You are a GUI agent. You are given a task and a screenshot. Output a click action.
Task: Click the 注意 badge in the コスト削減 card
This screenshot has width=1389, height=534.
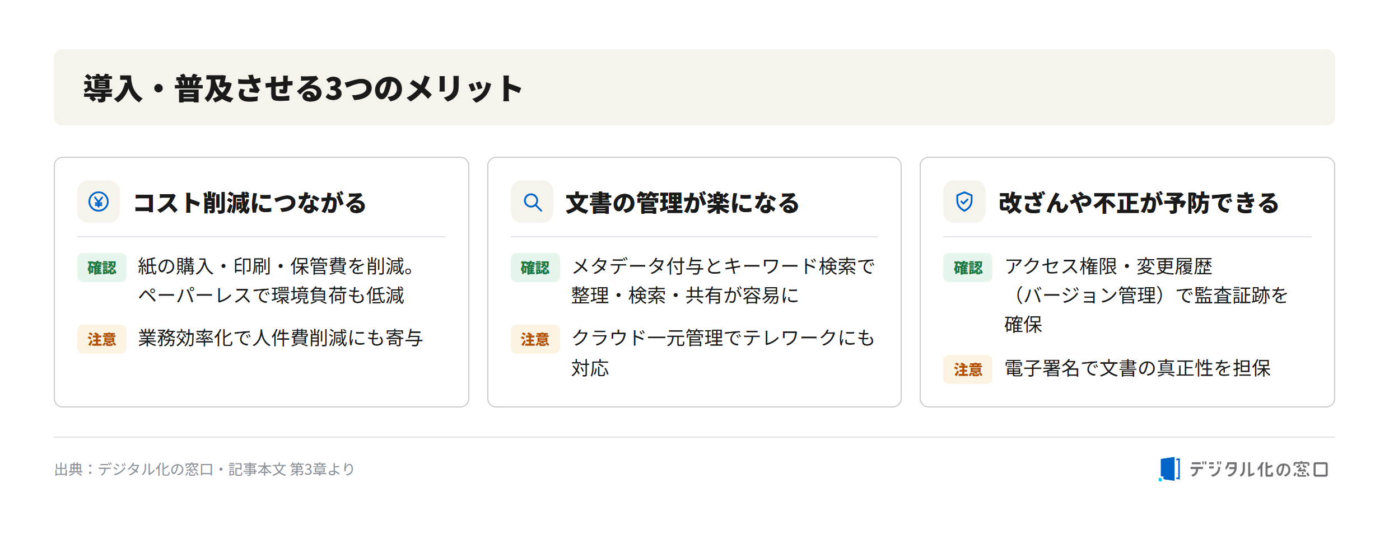102,339
